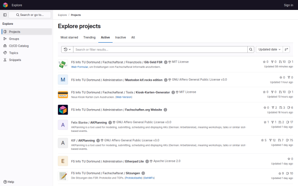
Task: Open the Search or go to box
Action: [x=30, y=15]
